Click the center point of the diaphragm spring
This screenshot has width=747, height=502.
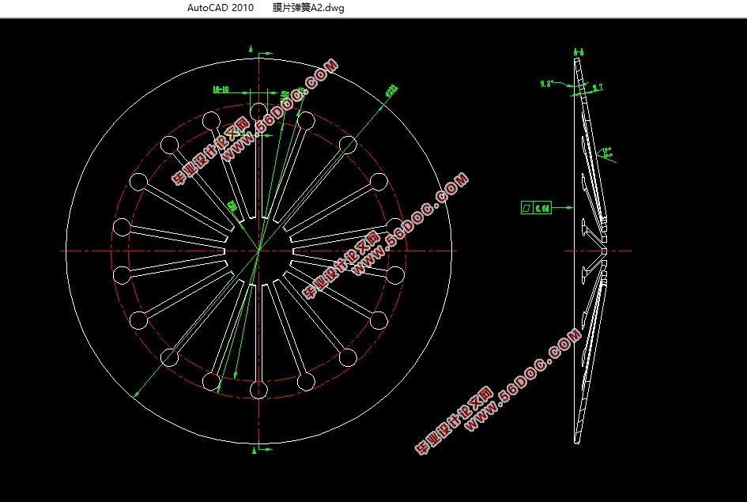pos(258,251)
